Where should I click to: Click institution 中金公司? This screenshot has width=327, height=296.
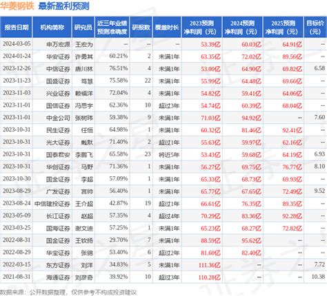point(58,118)
